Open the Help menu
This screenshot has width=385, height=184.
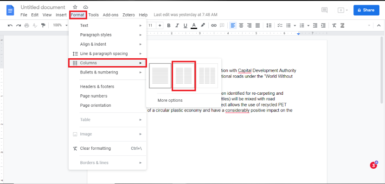click(143, 15)
